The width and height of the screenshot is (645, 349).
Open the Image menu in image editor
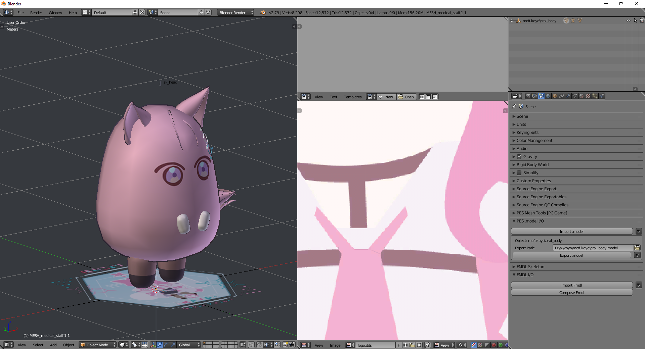[x=335, y=345]
